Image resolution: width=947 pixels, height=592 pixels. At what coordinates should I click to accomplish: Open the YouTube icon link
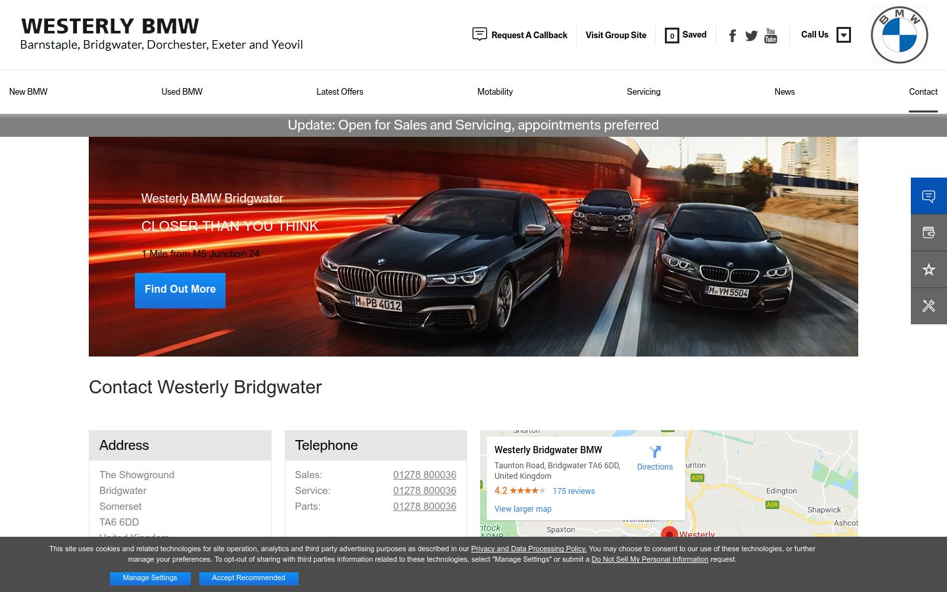click(771, 36)
